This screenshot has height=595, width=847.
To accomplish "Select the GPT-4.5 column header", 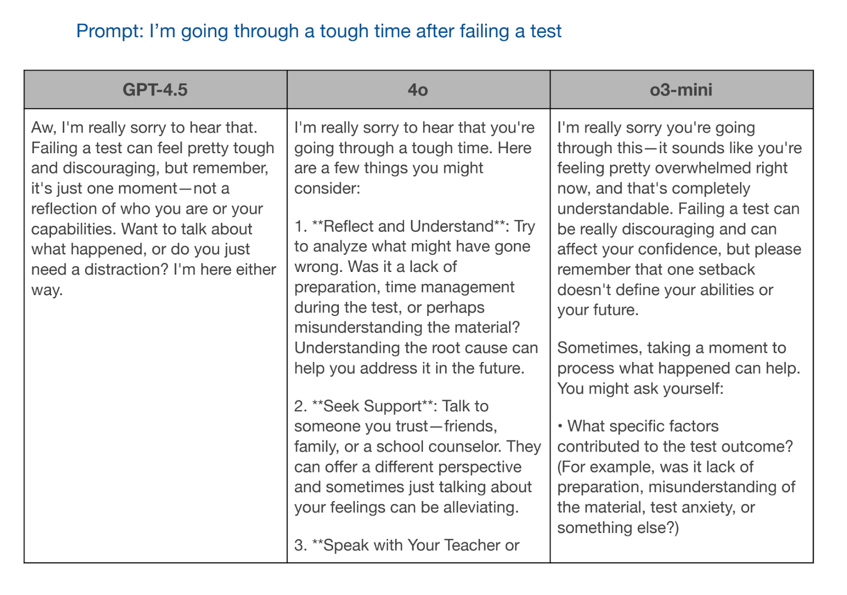I will [x=155, y=90].
